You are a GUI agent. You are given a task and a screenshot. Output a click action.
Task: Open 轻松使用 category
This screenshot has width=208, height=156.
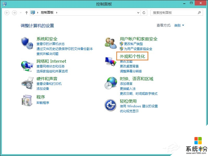click(x=128, y=101)
